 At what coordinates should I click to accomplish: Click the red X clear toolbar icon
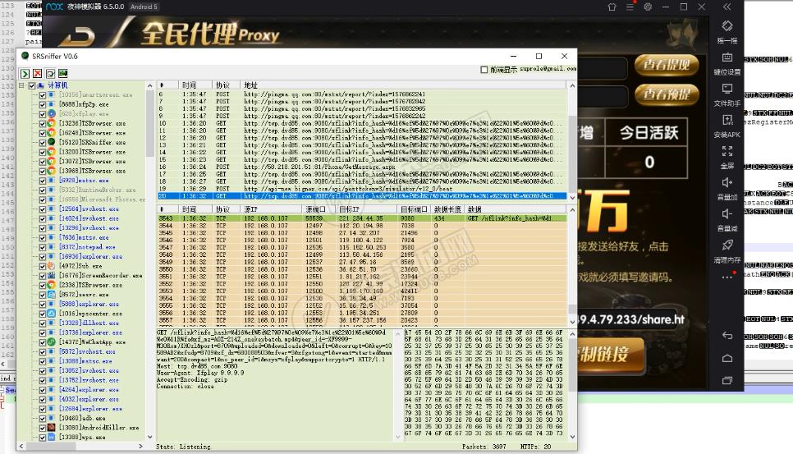(38, 74)
